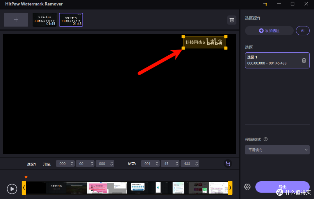Select the 选区 1 list entry
This screenshot has width=314, height=199.
click(x=277, y=60)
